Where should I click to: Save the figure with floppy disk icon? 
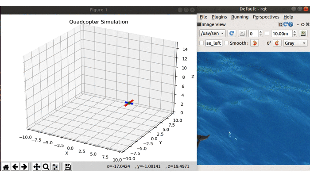coord(68,167)
